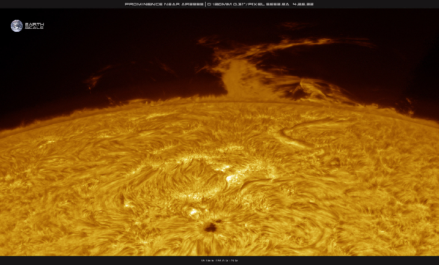Click the small prominence on the left limb
Viewport: 439px width, 265px height.
click(x=93, y=81)
